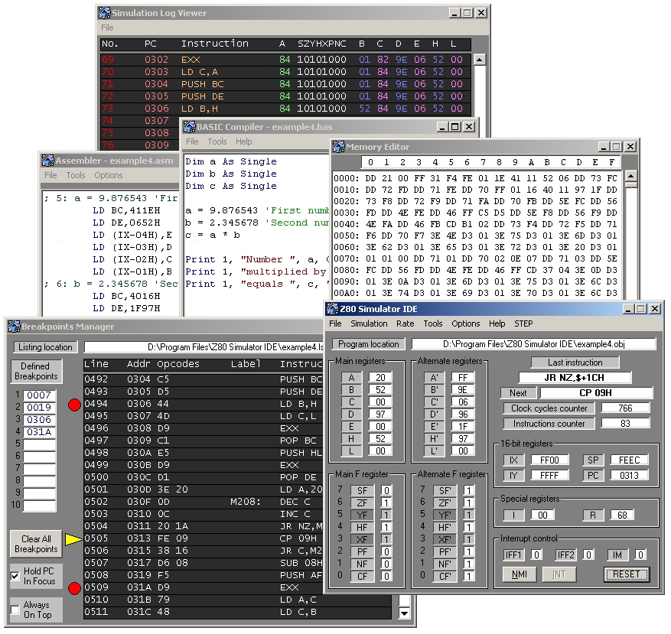Click the SP register button
This screenshot has width=671, height=634.
593,460
